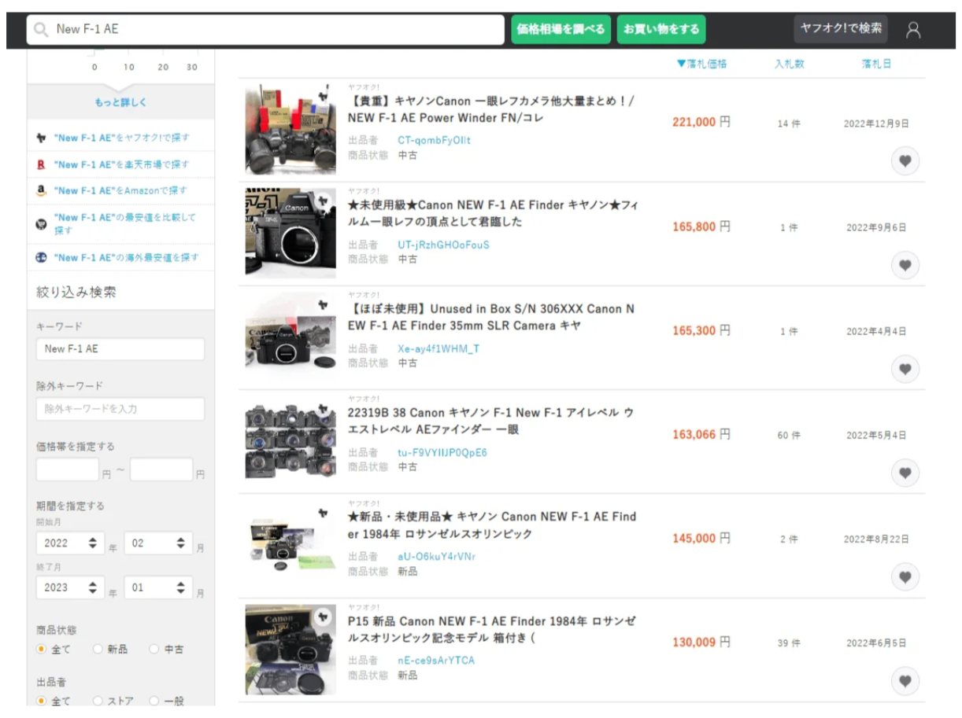962x718 pixels.
Task: Open "New F-1 AE"をAmazonで探す link
Action: pyautogui.click(x=120, y=190)
